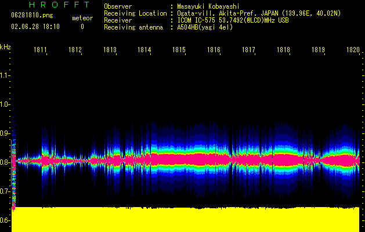The image size is (365, 232).
Task: Click the 1815 time marker
Action: [179, 50]
